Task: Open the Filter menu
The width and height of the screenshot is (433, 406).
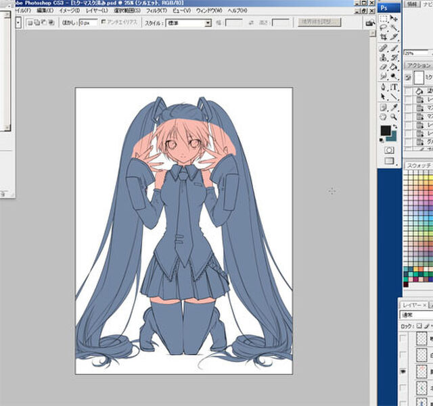Action: [155, 11]
